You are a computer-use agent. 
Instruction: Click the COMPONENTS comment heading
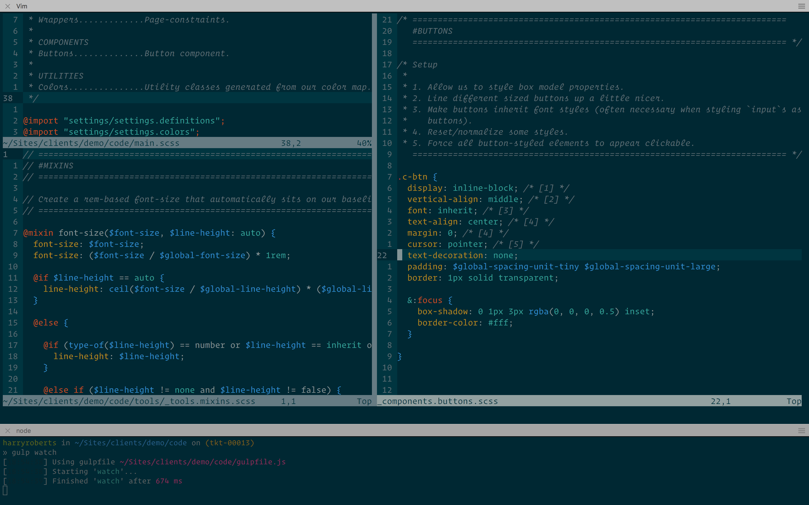pos(63,42)
